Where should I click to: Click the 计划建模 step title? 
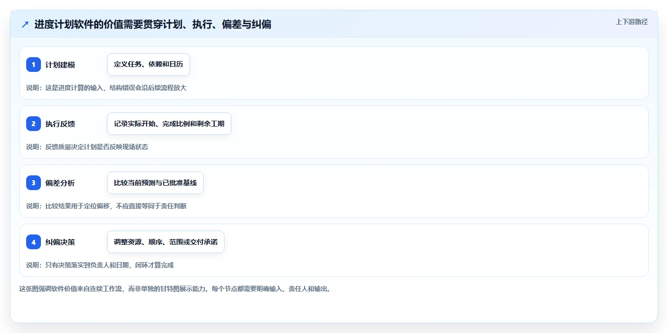pyautogui.click(x=60, y=65)
